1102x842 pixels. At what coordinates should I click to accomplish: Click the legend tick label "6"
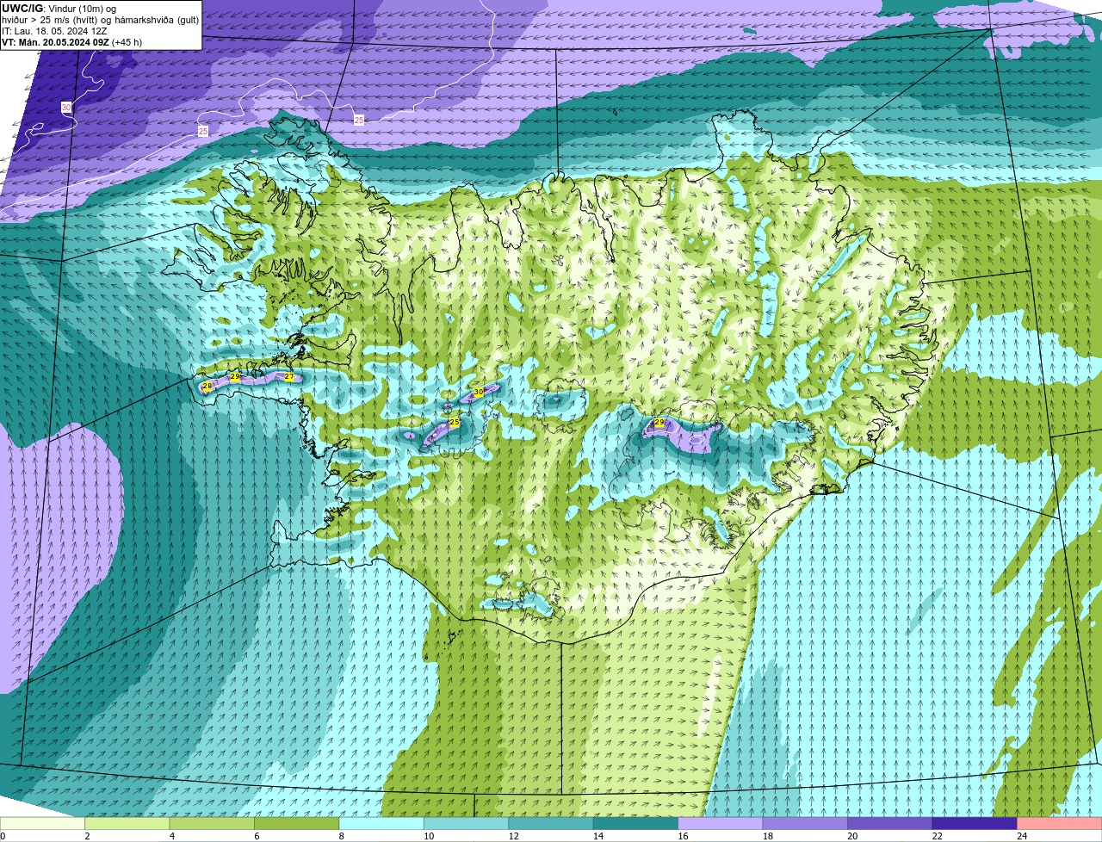pyautogui.click(x=257, y=836)
